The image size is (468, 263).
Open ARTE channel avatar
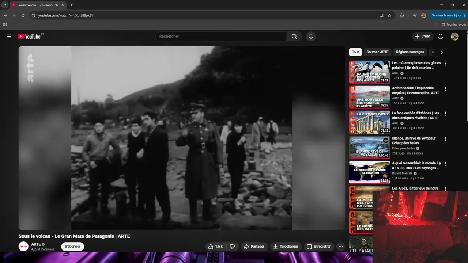[23, 247]
